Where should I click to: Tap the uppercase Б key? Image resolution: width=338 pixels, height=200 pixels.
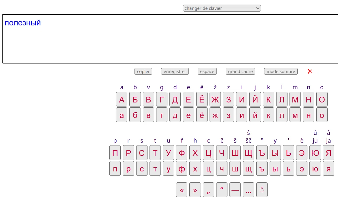135,99
